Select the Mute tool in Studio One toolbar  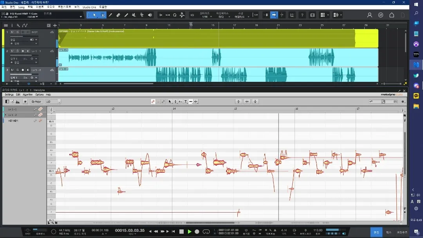point(134,15)
